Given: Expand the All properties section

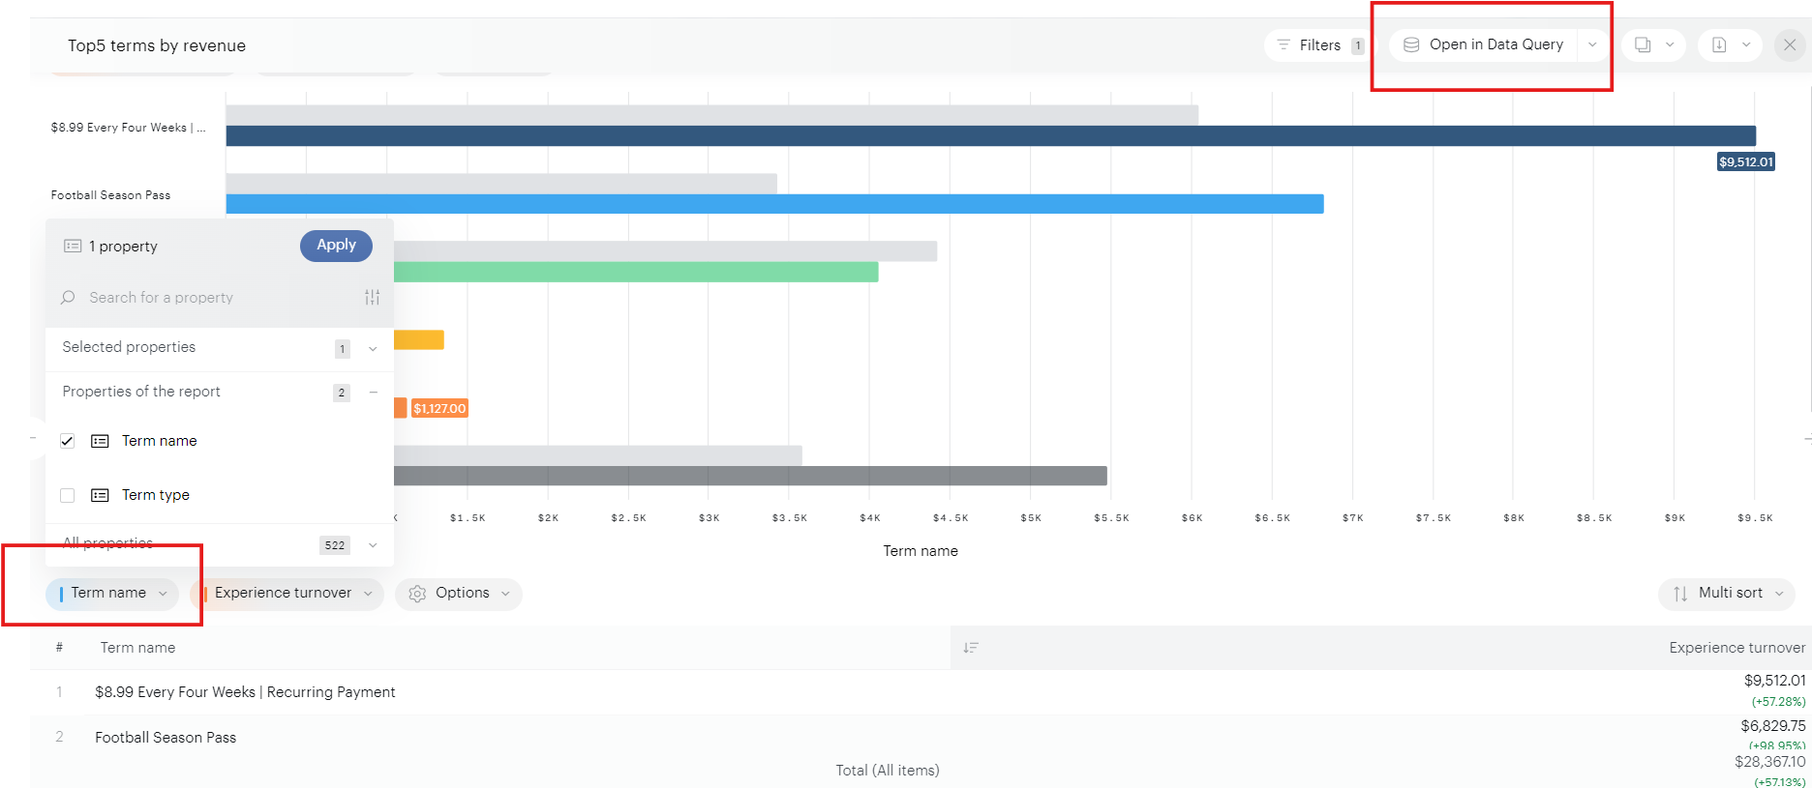Looking at the screenshot, I should (373, 545).
